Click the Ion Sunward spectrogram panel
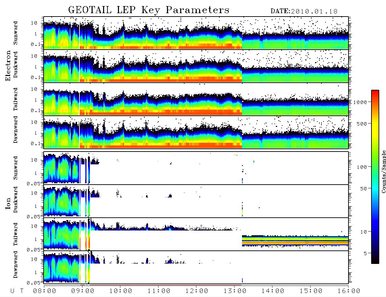The height and width of the screenshot is (297, 386). click(x=196, y=168)
